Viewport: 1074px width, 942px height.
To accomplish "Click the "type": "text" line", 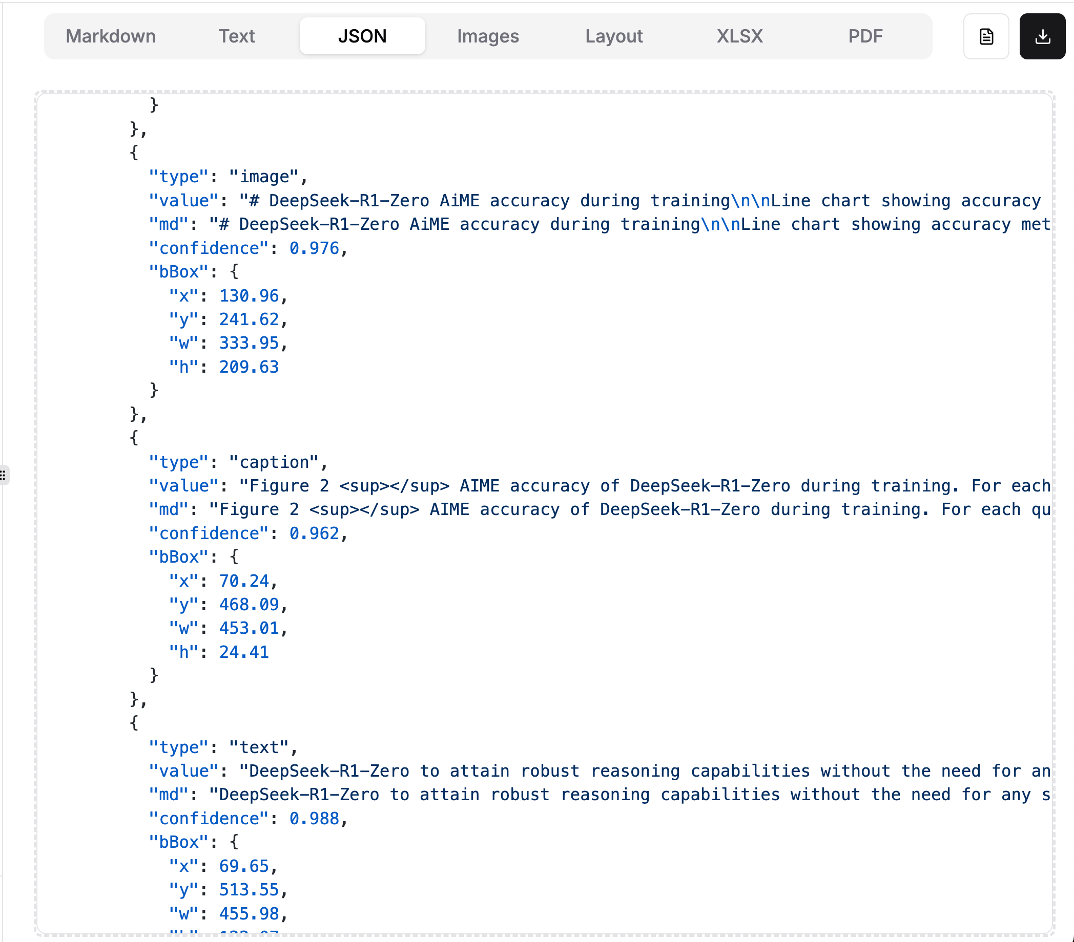I will (x=223, y=747).
